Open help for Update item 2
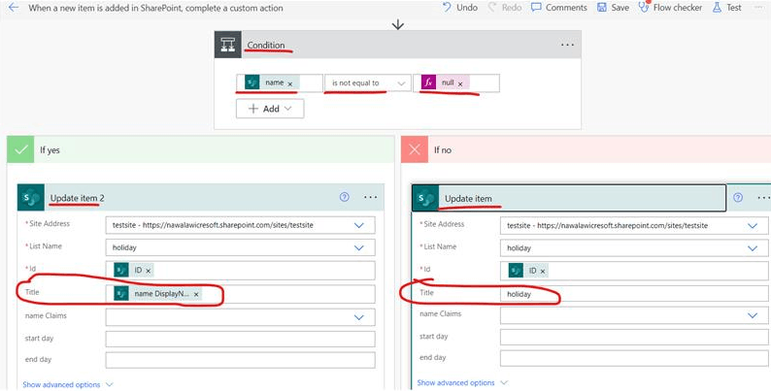This screenshot has height=391, width=771. point(344,197)
